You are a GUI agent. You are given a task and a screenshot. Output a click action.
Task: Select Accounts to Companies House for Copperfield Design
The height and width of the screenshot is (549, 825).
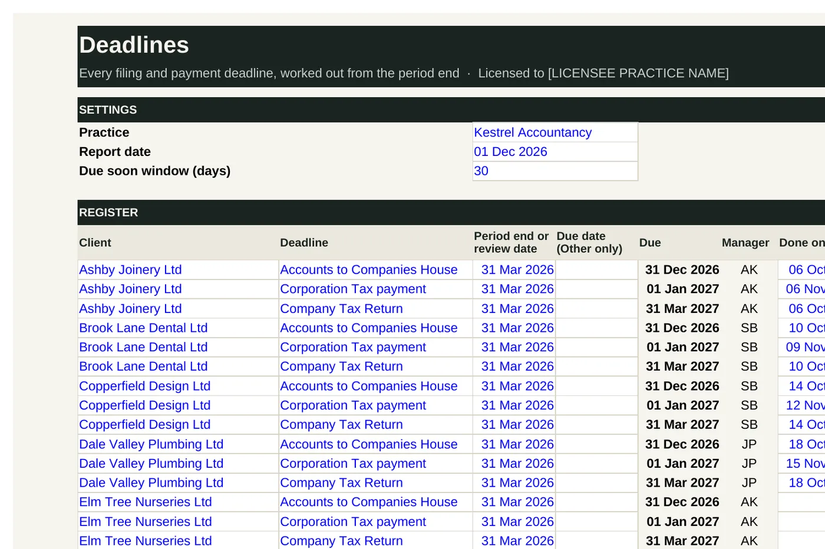(x=375, y=386)
